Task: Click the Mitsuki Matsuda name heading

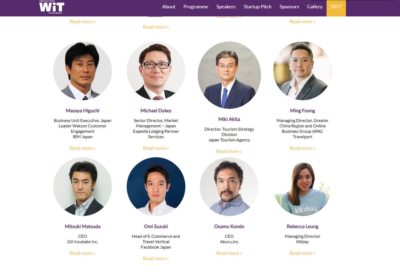Action: coord(82,226)
